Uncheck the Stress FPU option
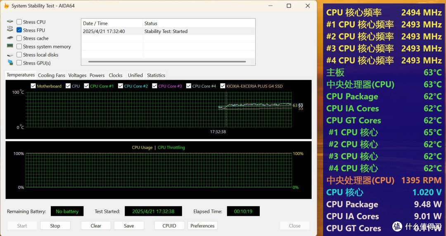Screen dimensions: 446x236 tap(19, 30)
